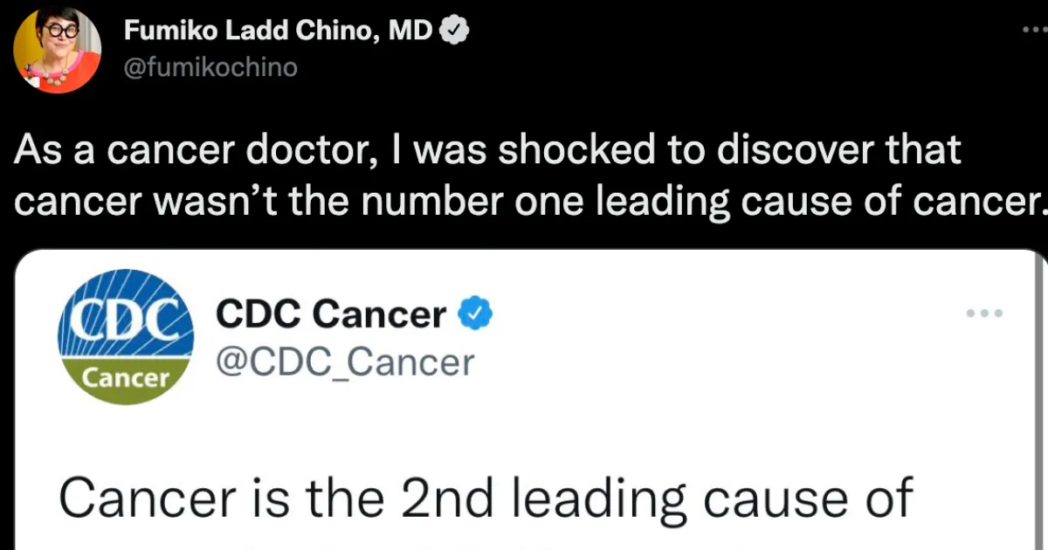Open @fumikochino handle link
The height and width of the screenshot is (550, 1048).
[x=210, y=65]
